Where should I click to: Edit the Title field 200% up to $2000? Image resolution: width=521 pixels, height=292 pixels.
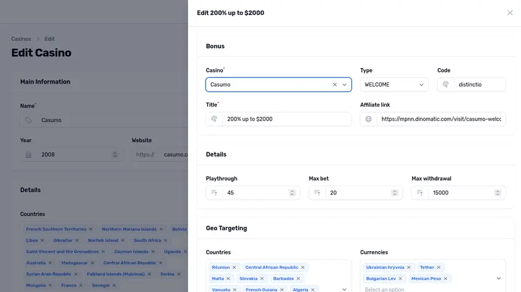click(x=286, y=119)
